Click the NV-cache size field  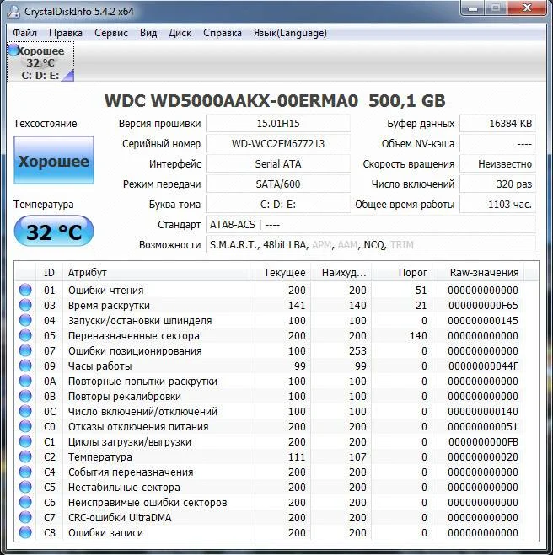(x=497, y=144)
